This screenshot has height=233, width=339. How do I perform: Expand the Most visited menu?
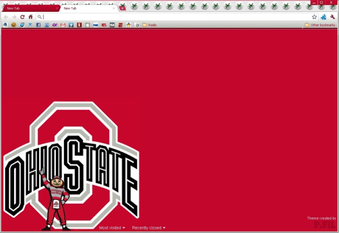pyautogui.click(x=112, y=228)
